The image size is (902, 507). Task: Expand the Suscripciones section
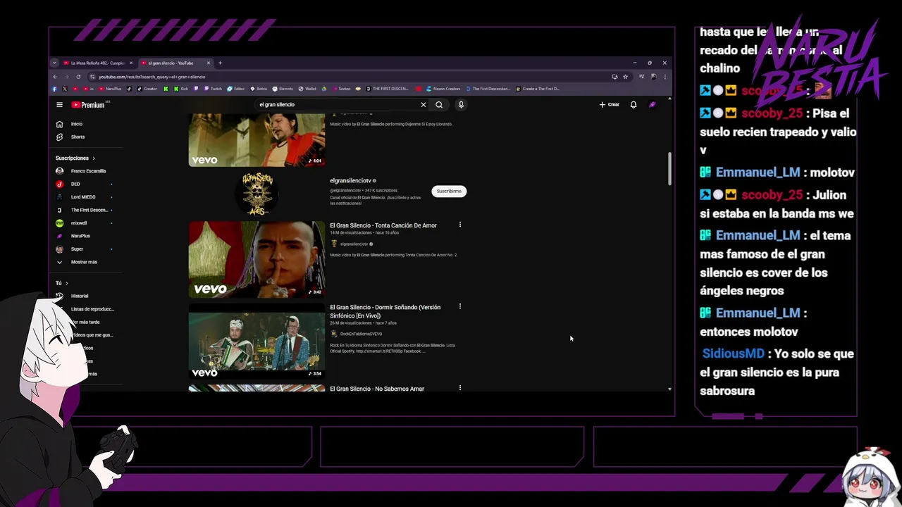click(x=75, y=158)
